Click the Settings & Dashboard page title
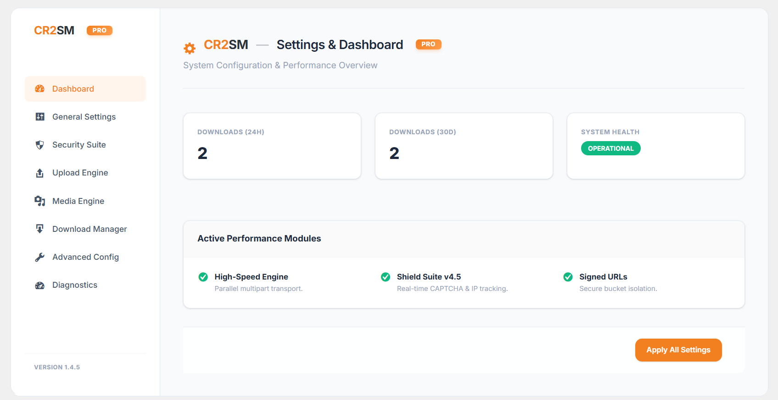 click(340, 45)
